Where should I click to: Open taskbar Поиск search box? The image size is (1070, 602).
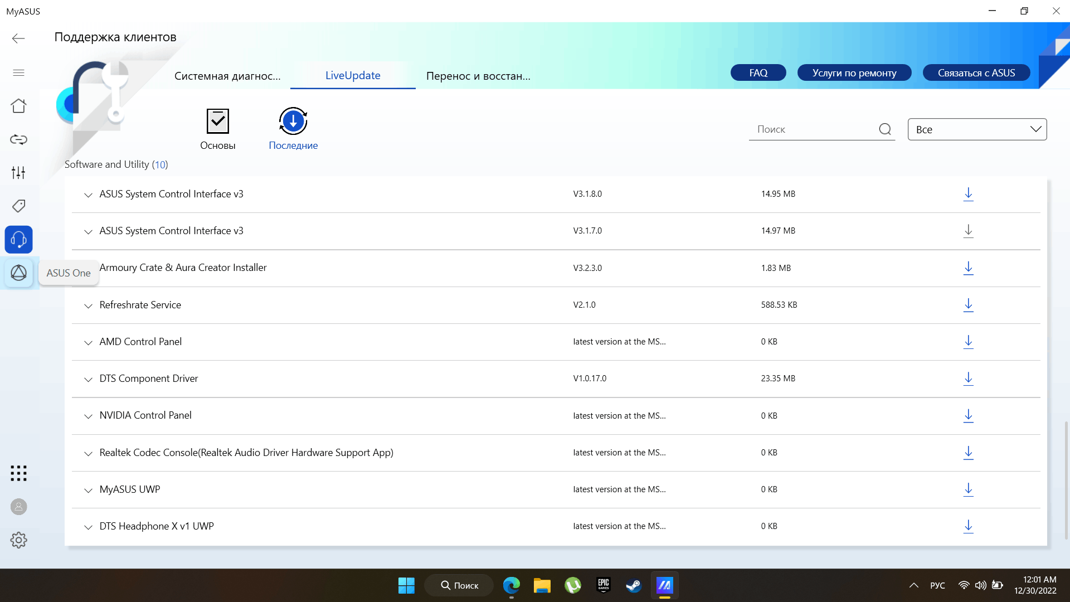[x=459, y=585]
